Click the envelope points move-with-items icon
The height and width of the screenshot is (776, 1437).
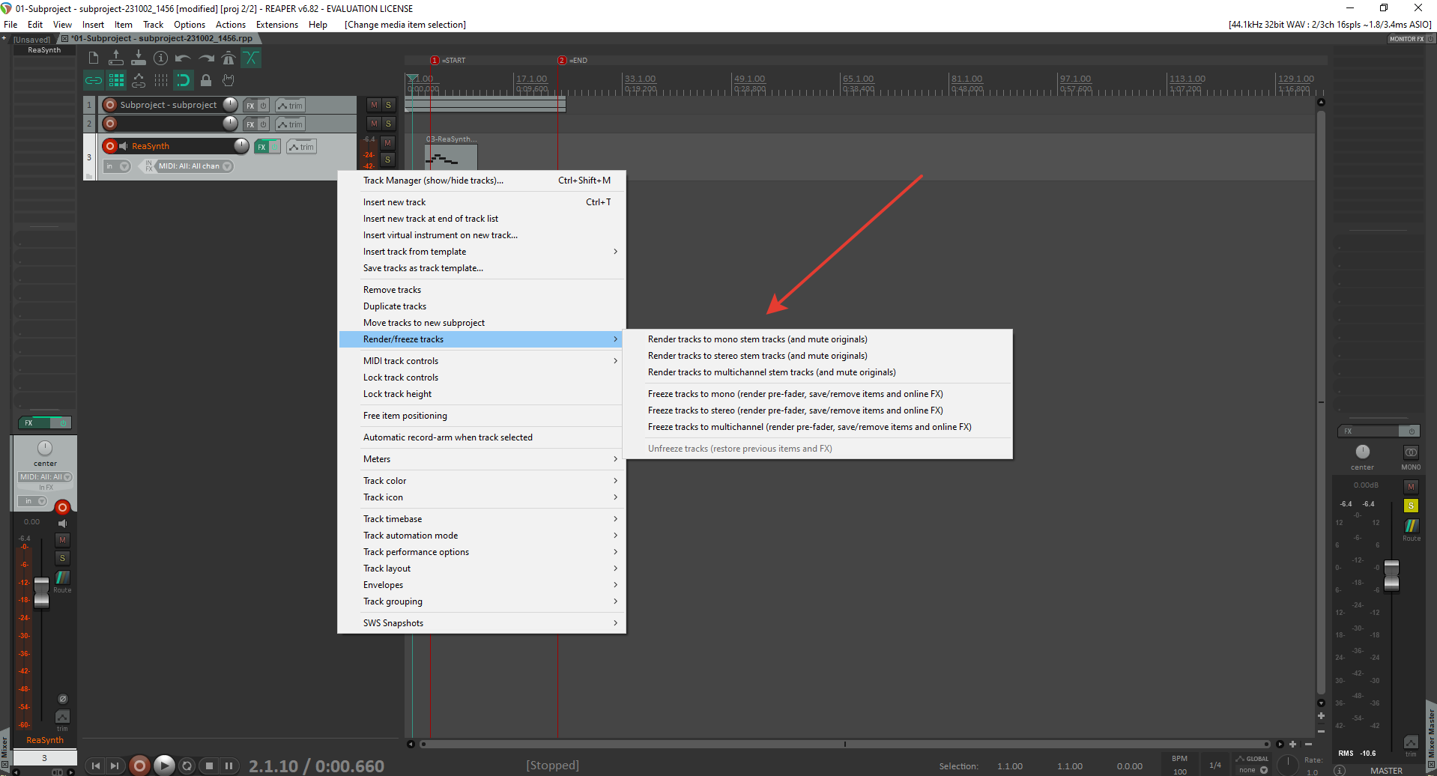[x=139, y=80]
